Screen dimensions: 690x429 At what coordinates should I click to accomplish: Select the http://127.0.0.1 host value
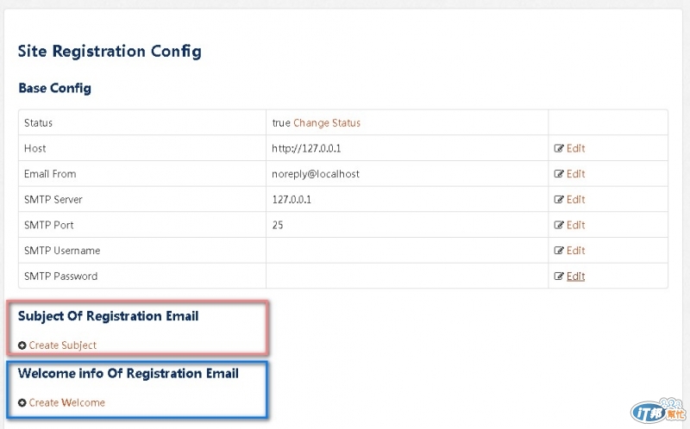pos(306,148)
